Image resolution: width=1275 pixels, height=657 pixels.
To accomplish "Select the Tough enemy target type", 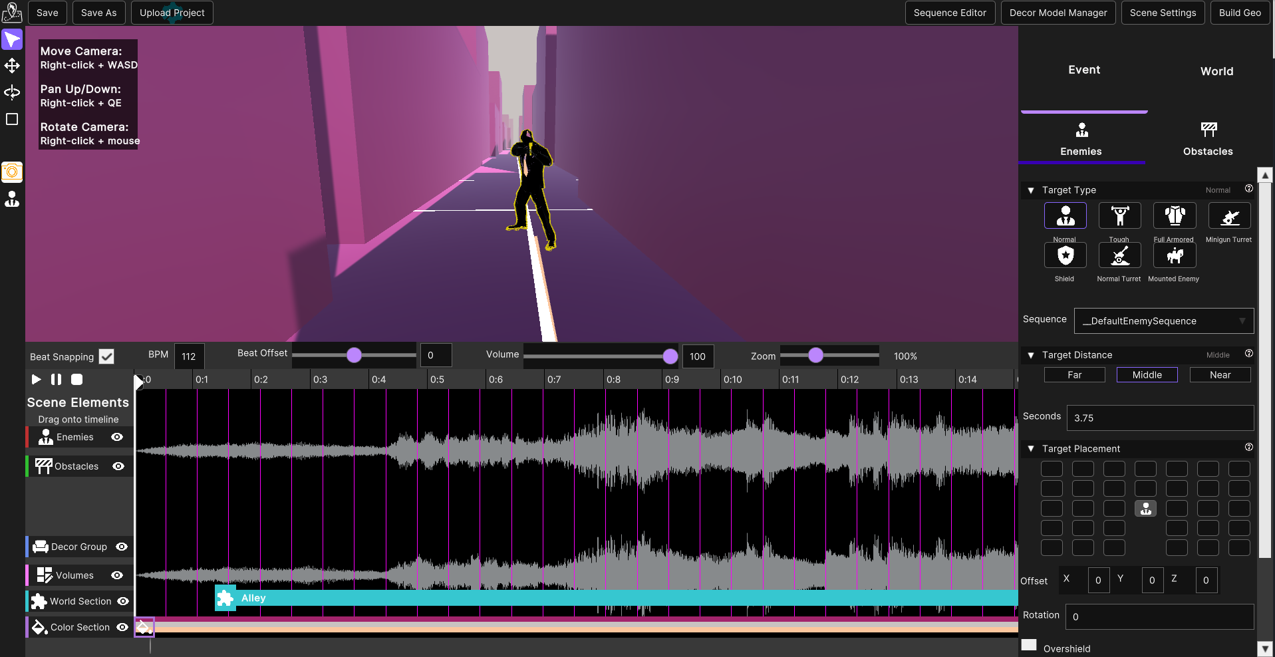I will coord(1119,216).
